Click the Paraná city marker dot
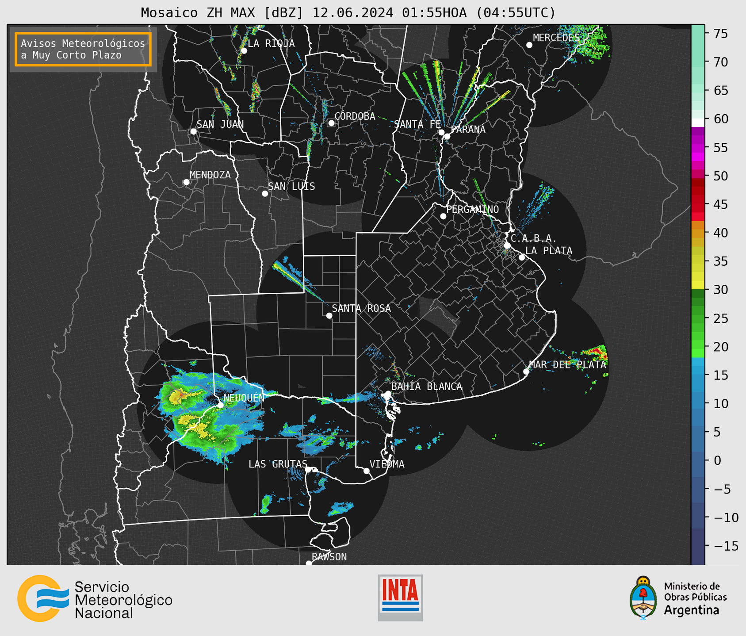The width and height of the screenshot is (746, 636). tap(447, 136)
